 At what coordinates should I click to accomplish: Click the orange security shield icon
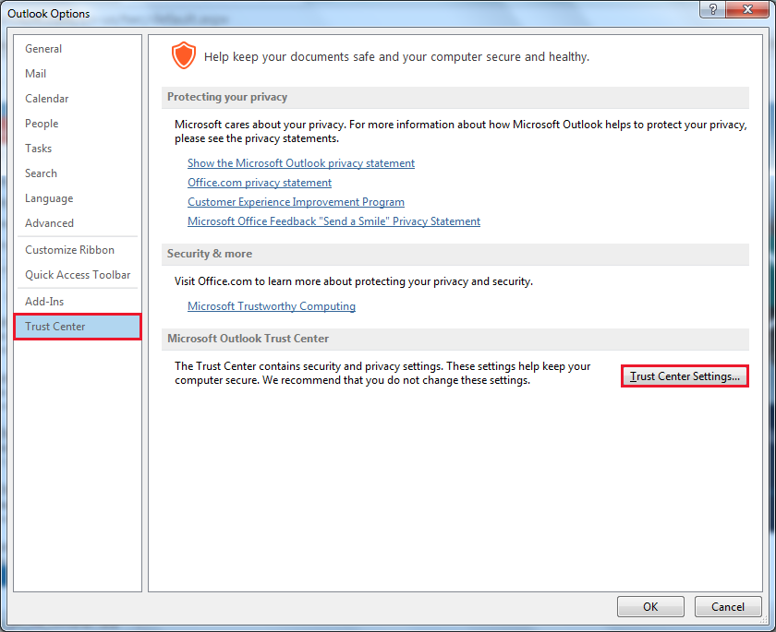184,55
